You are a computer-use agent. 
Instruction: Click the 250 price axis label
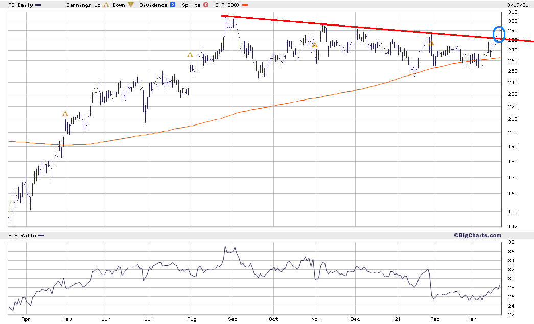pyautogui.click(x=513, y=71)
